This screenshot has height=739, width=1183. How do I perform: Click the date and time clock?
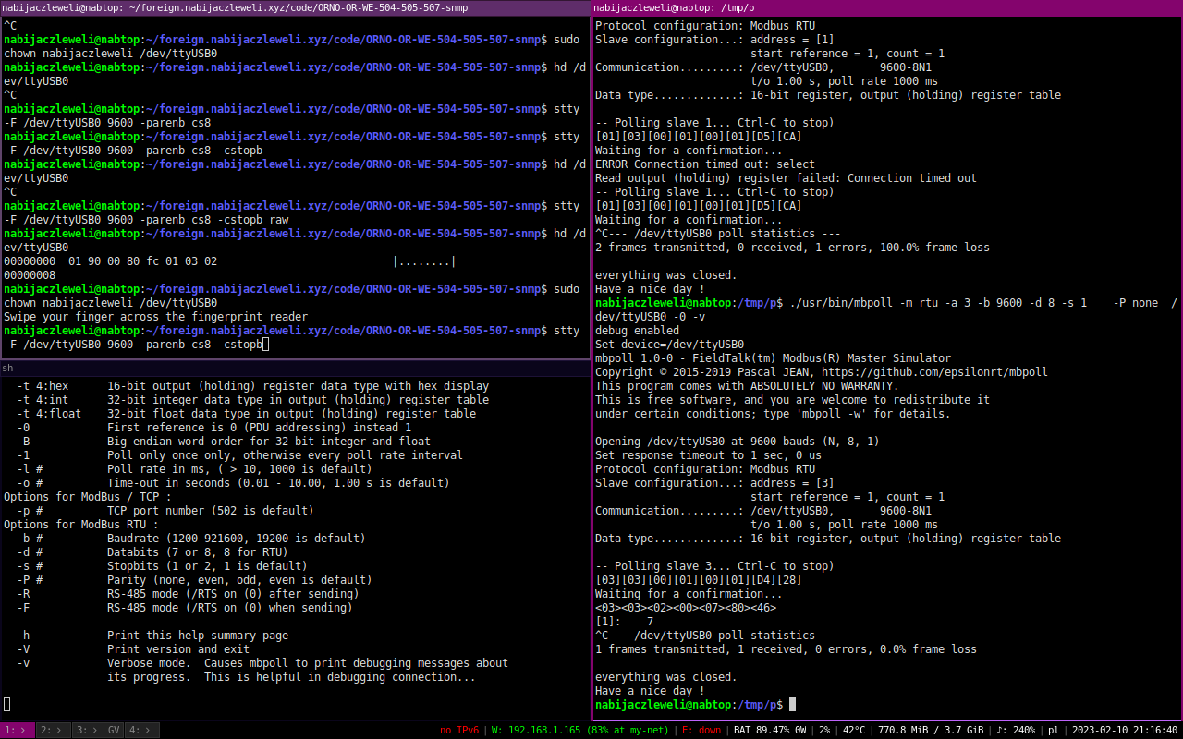(1123, 730)
